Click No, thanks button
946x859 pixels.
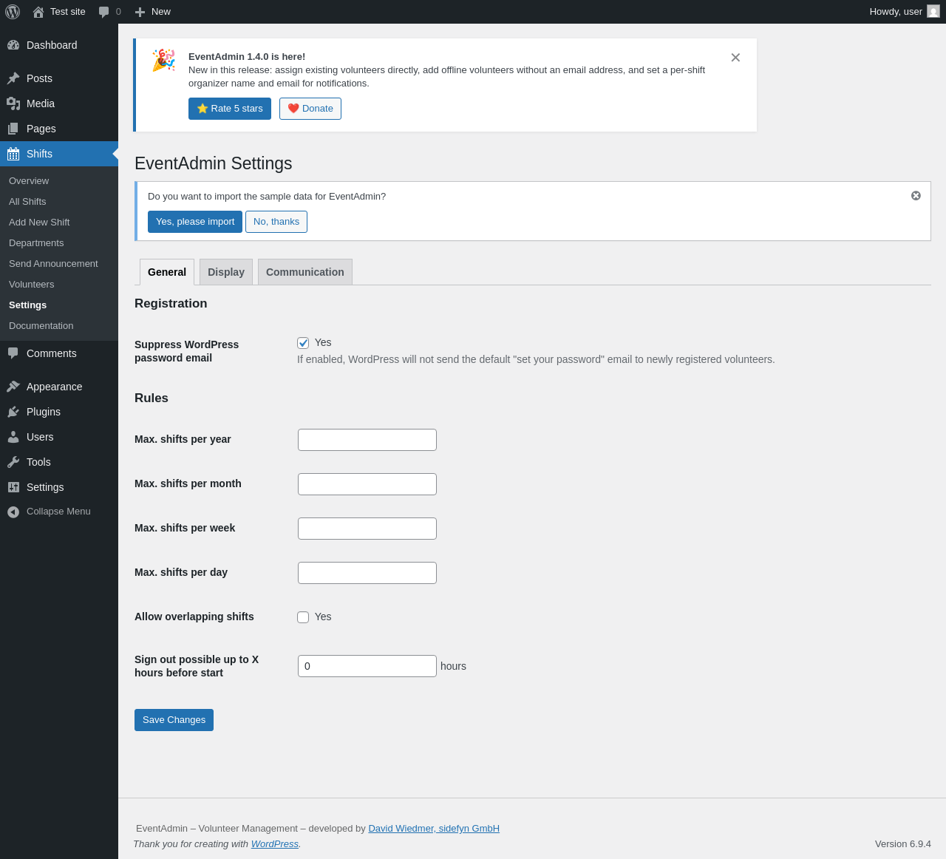(276, 222)
